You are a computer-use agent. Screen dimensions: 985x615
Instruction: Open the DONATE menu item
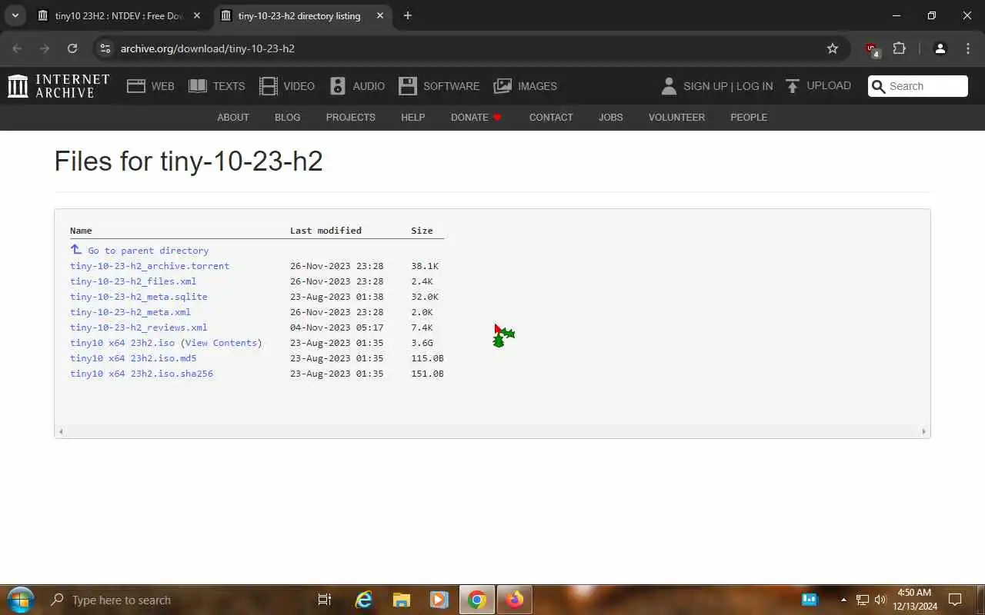[x=476, y=118]
